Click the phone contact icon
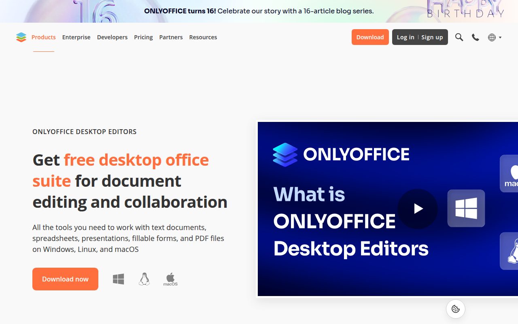Screen dimensions: 518x324 (x=476, y=37)
